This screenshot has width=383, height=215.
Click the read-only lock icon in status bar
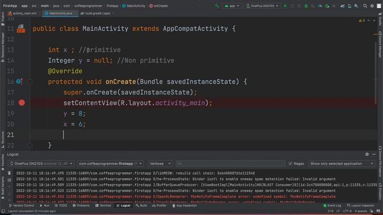(372, 211)
